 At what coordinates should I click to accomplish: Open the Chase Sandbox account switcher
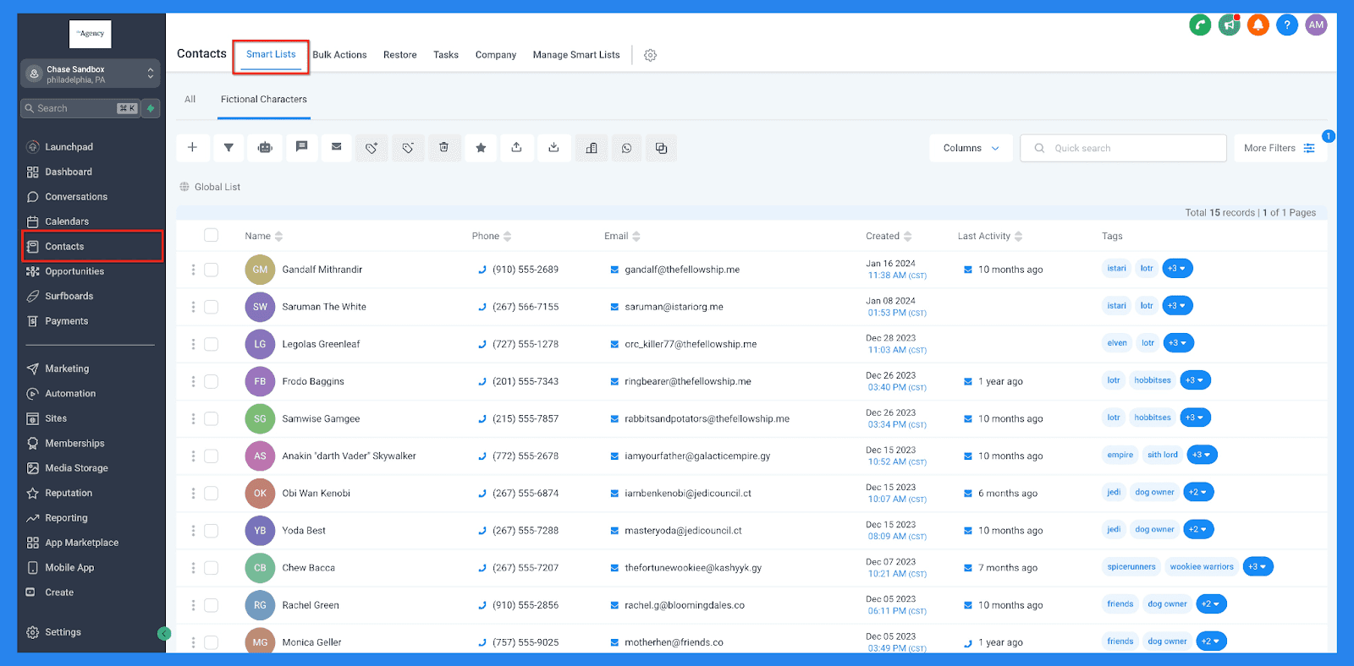[x=90, y=74]
